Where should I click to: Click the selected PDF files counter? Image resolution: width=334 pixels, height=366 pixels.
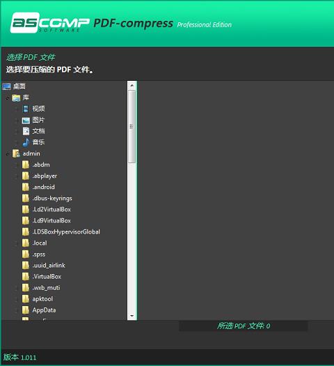(244, 326)
